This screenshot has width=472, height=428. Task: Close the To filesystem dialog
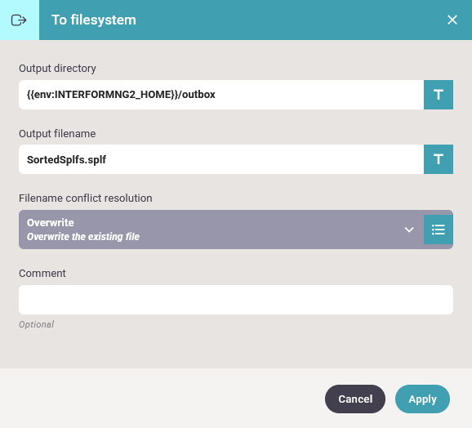(452, 20)
